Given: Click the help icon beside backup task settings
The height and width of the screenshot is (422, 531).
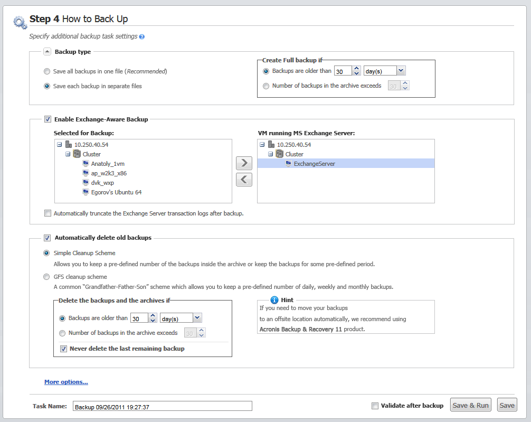Looking at the screenshot, I should tap(142, 37).
